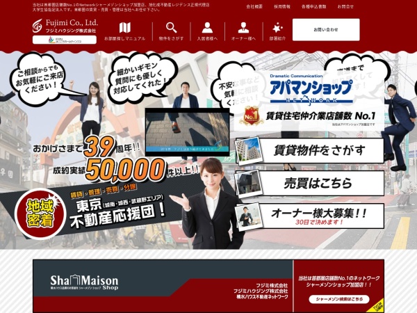Click the 成約実績 50,000件以上 text
Screen dimensions: 417x313
[125, 170]
